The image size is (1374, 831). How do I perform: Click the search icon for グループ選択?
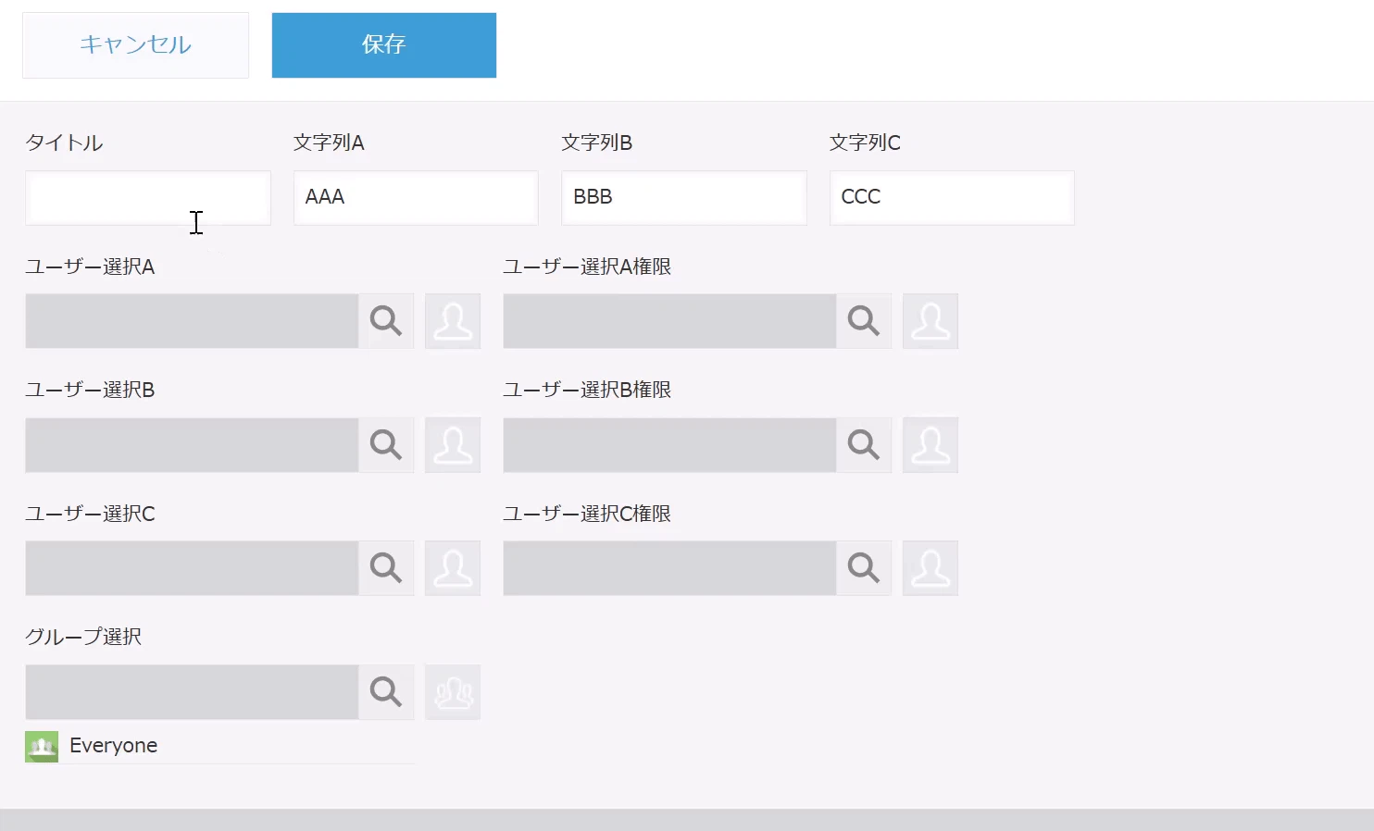tap(386, 692)
